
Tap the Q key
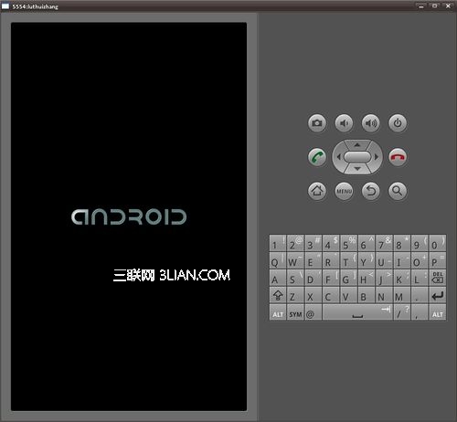tap(278, 260)
